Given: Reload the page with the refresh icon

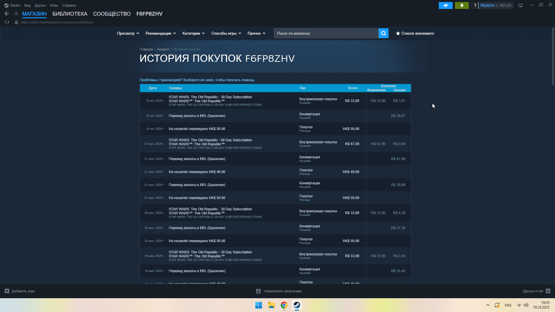Looking at the screenshot, I should click(7, 22).
